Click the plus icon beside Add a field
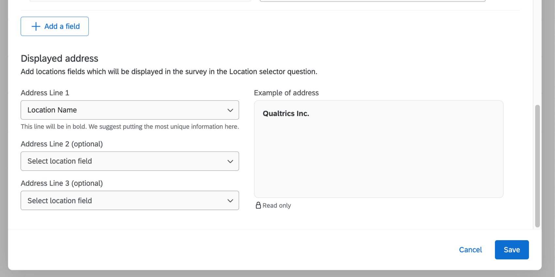 36,26
